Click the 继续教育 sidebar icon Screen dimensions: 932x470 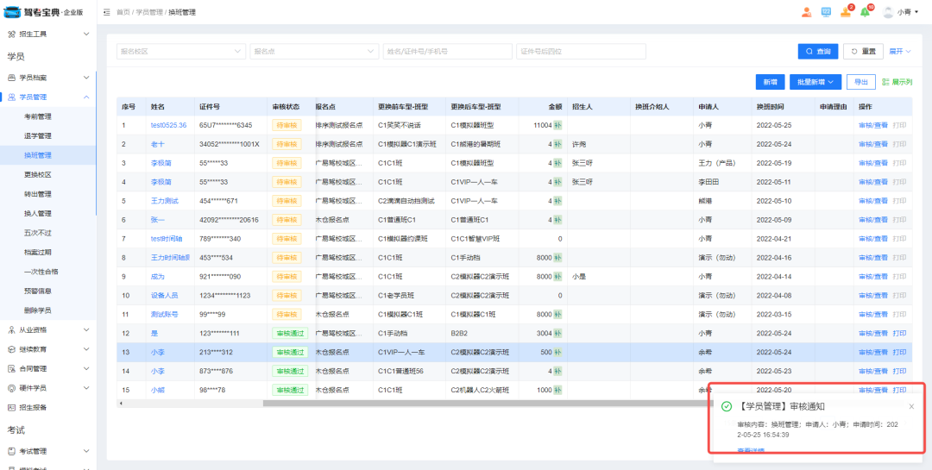tap(11, 349)
